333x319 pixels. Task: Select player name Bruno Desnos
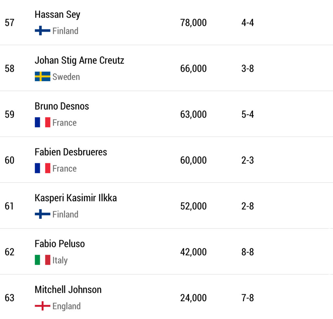(x=62, y=106)
